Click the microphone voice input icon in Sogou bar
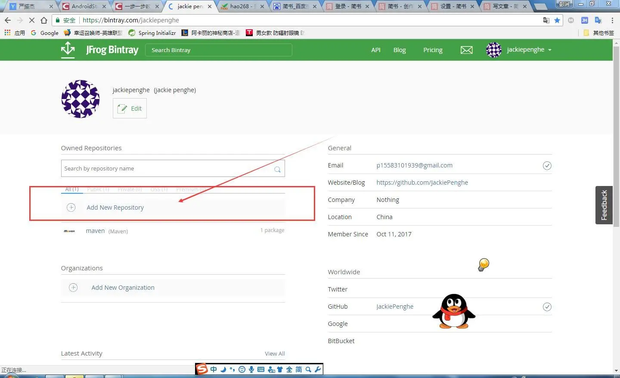This screenshot has height=378, width=620. 251,369
